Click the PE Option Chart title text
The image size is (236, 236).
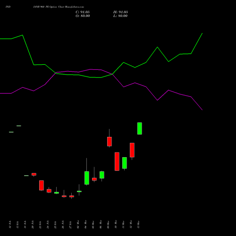point(59,7)
